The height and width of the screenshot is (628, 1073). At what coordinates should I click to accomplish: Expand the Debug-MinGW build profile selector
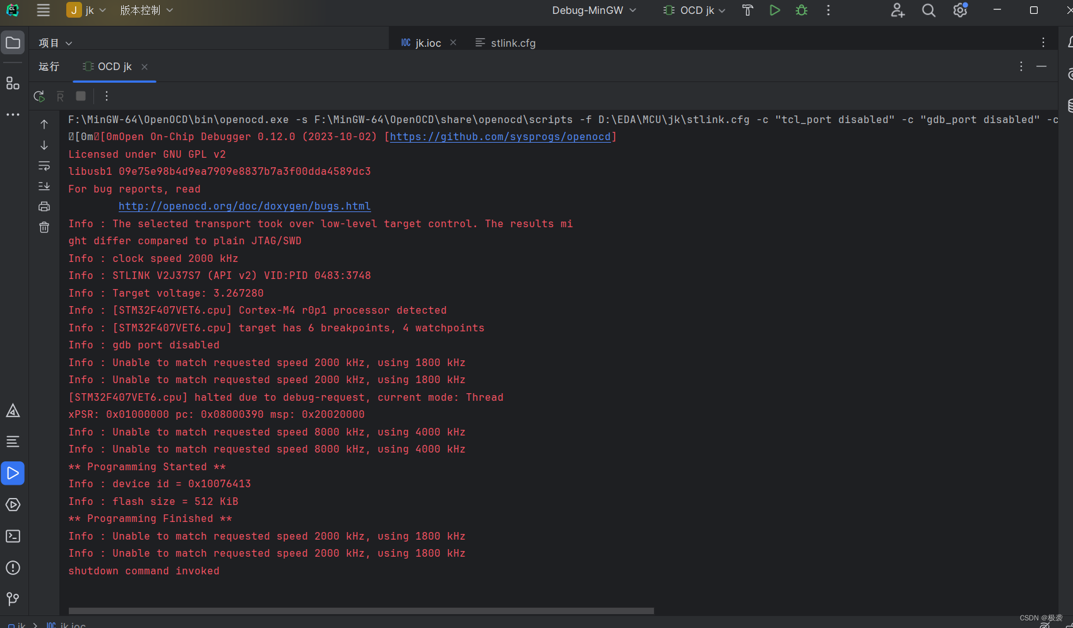[594, 10]
